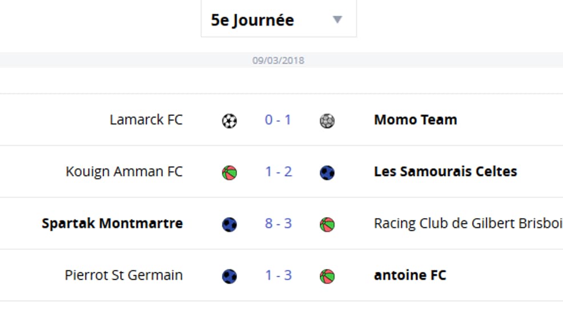Image resolution: width=563 pixels, height=317 pixels.
Task: Open the Lamarck FC team link
Action: [x=146, y=120]
